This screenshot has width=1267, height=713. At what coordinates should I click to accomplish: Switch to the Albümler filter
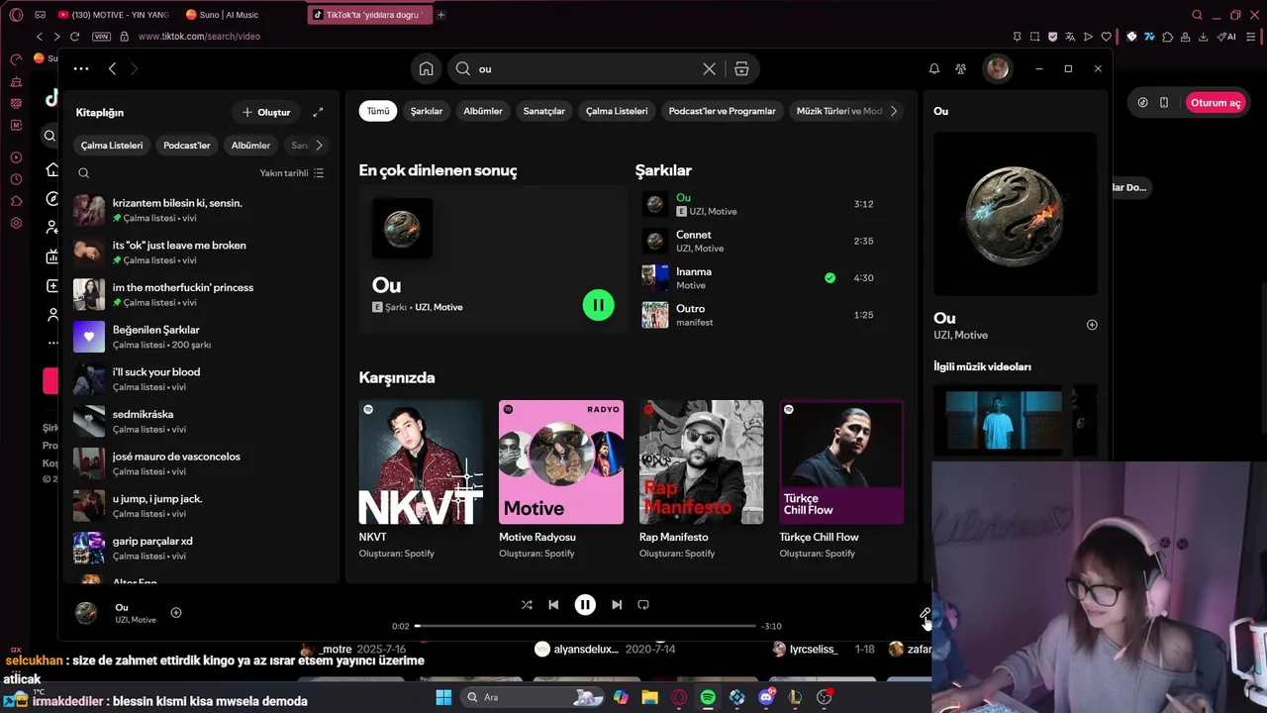[x=483, y=111]
